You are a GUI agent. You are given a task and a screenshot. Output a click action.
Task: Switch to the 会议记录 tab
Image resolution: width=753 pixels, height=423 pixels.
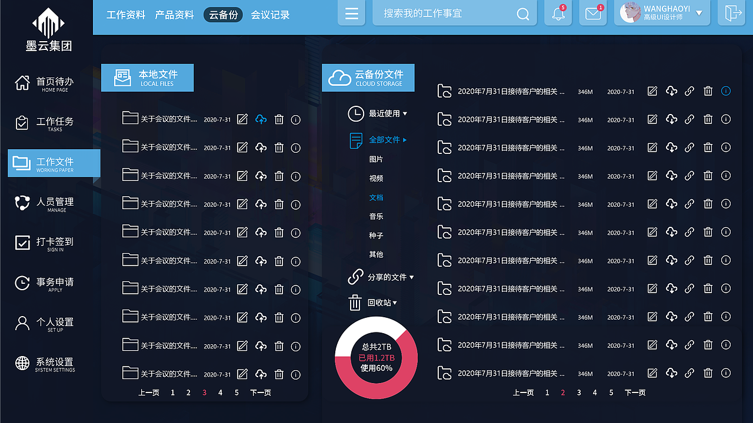pyautogui.click(x=270, y=15)
